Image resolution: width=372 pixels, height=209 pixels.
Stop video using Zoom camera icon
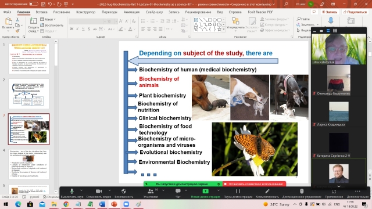[99, 193]
